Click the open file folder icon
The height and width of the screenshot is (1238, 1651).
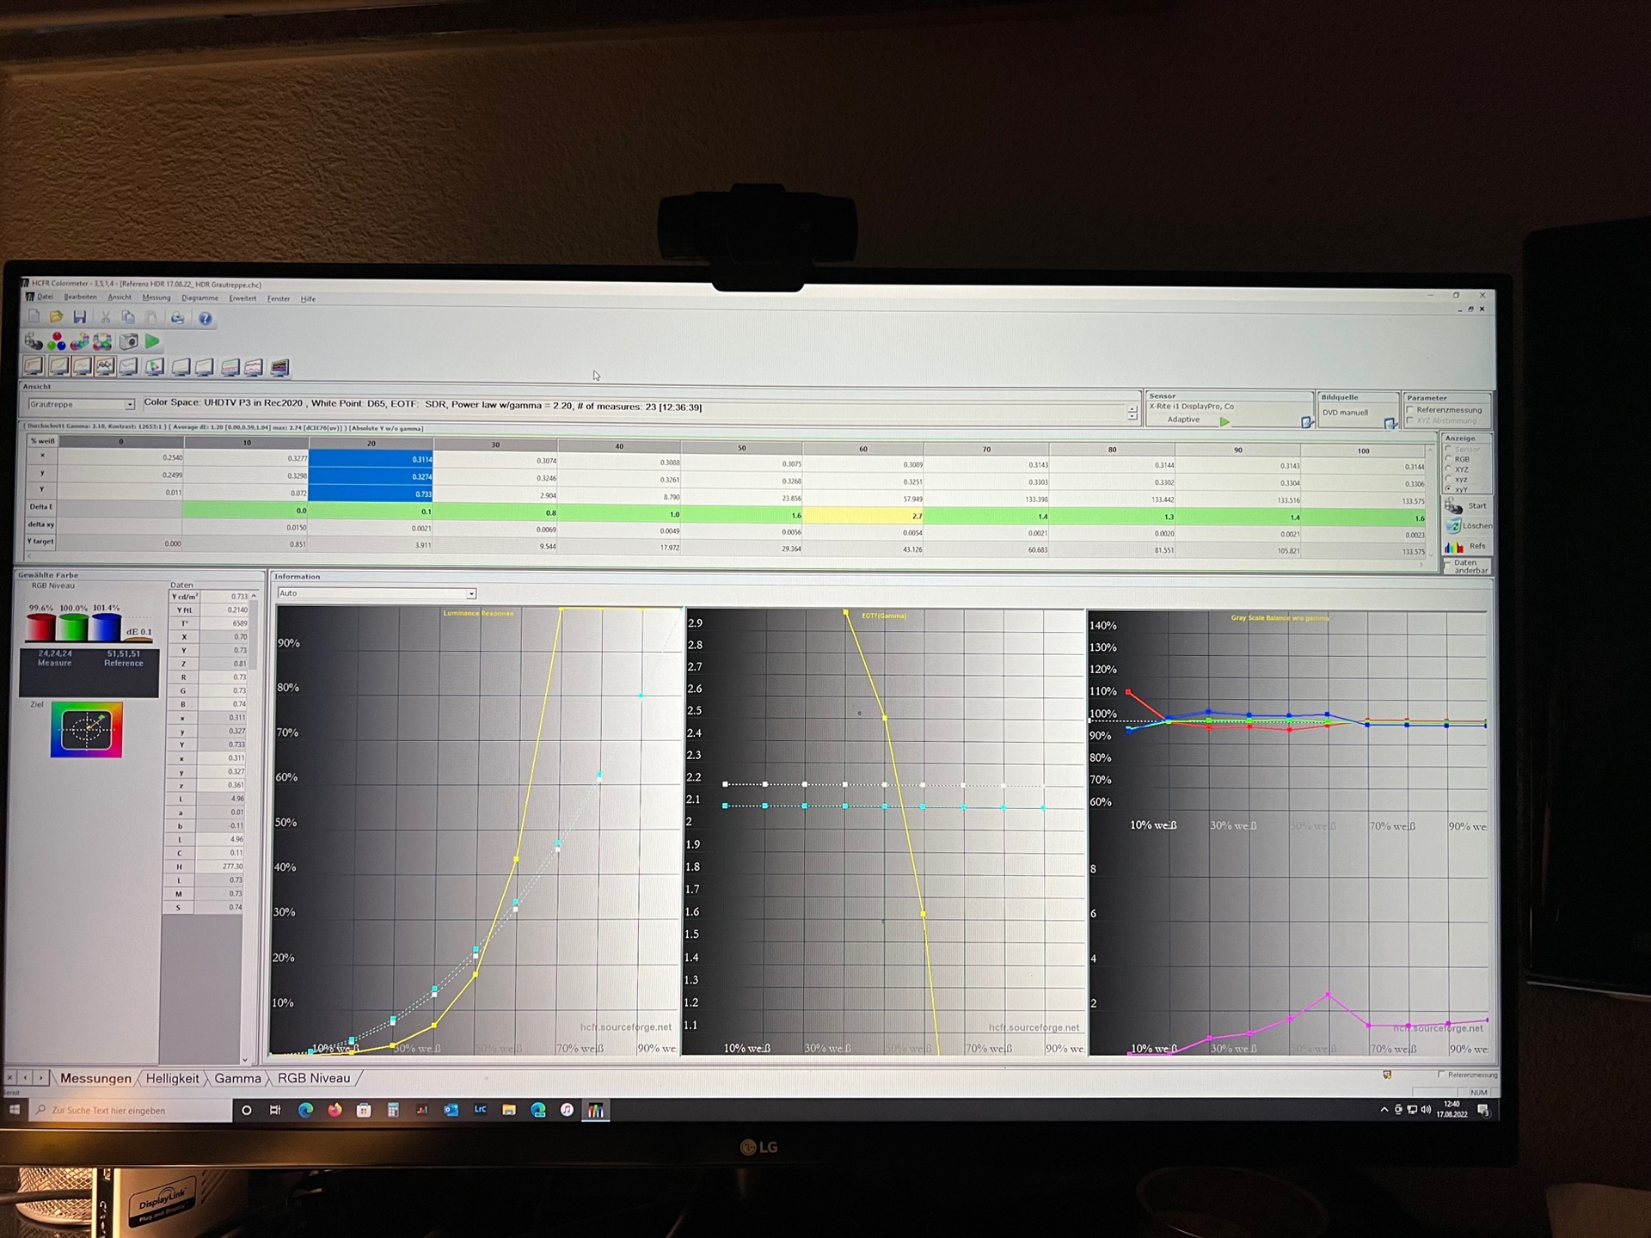(x=56, y=317)
